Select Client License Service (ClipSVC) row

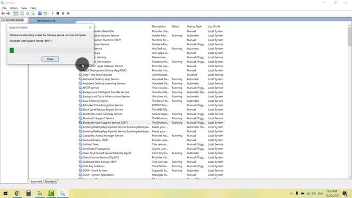(x=152, y=157)
